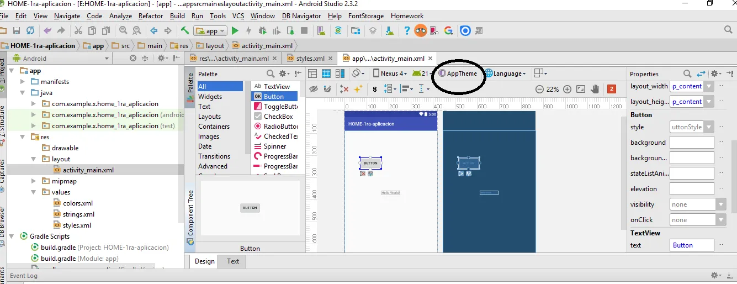Navigate back with the blue left arrow

154,31
